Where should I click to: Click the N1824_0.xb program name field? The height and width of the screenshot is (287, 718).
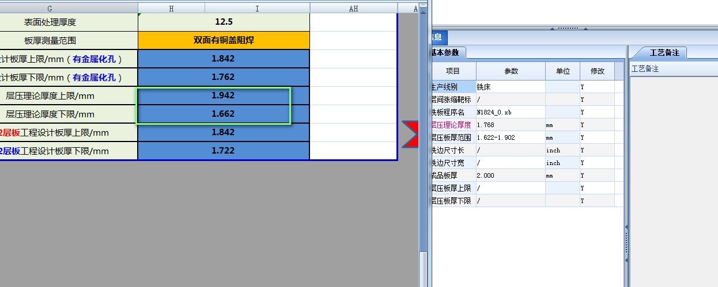[x=511, y=112]
